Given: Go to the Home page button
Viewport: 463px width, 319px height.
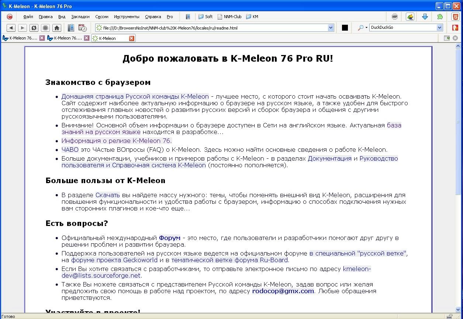Looking at the screenshot, I should point(57,28).
